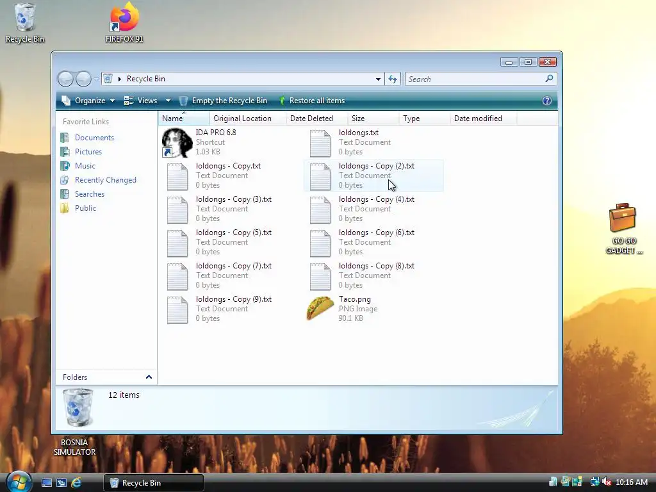Click Show Desktop in the quick launch

47,482
